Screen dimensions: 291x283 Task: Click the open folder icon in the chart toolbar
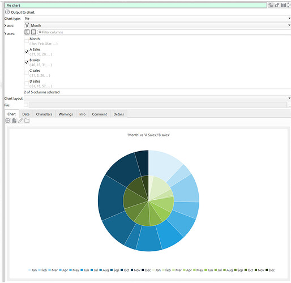click(x=27, y=121)
